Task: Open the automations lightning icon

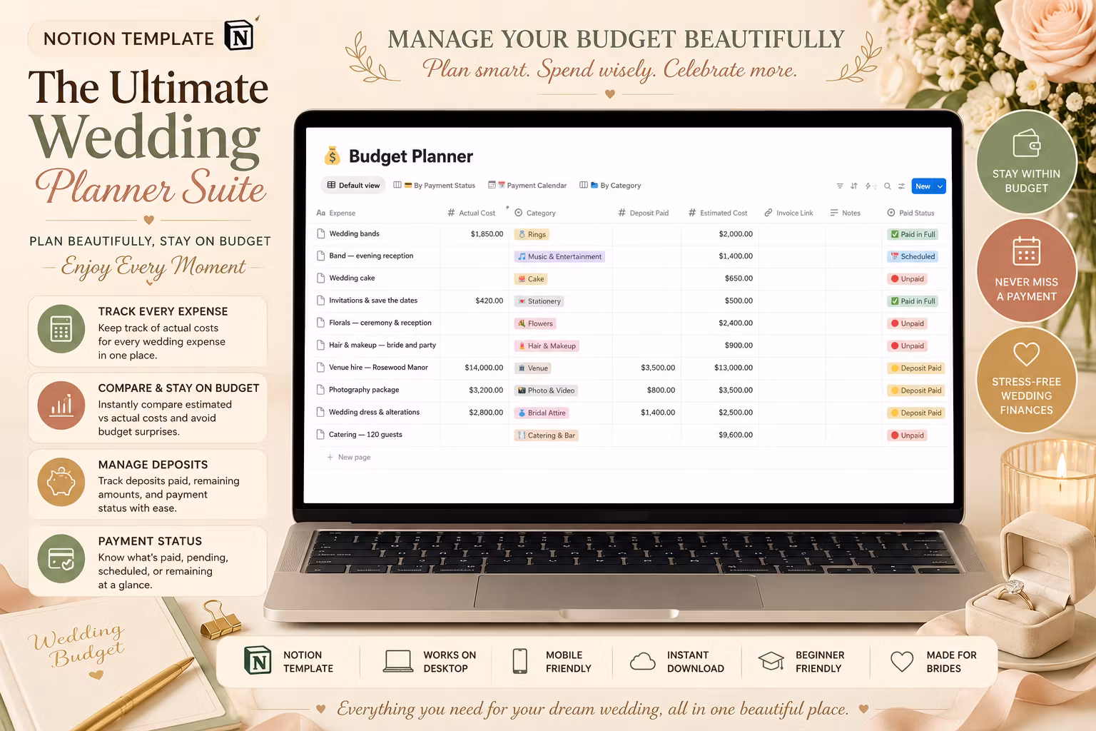Action: tap(870, 186)
